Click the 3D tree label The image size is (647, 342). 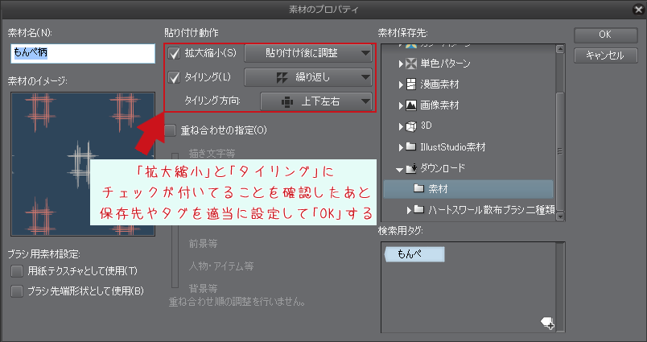pos(426,126)
